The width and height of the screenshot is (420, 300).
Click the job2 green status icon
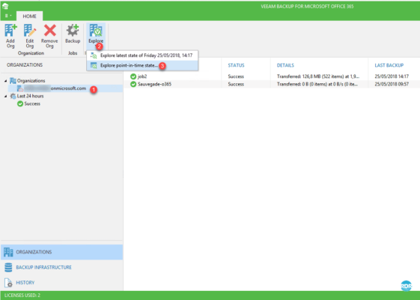pos(133,76)
